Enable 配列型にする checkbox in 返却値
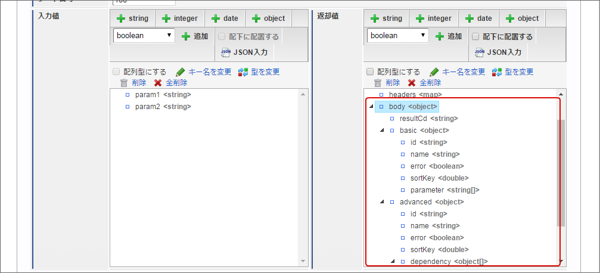This screenshot has width=600, height=273. coord(369,72)
